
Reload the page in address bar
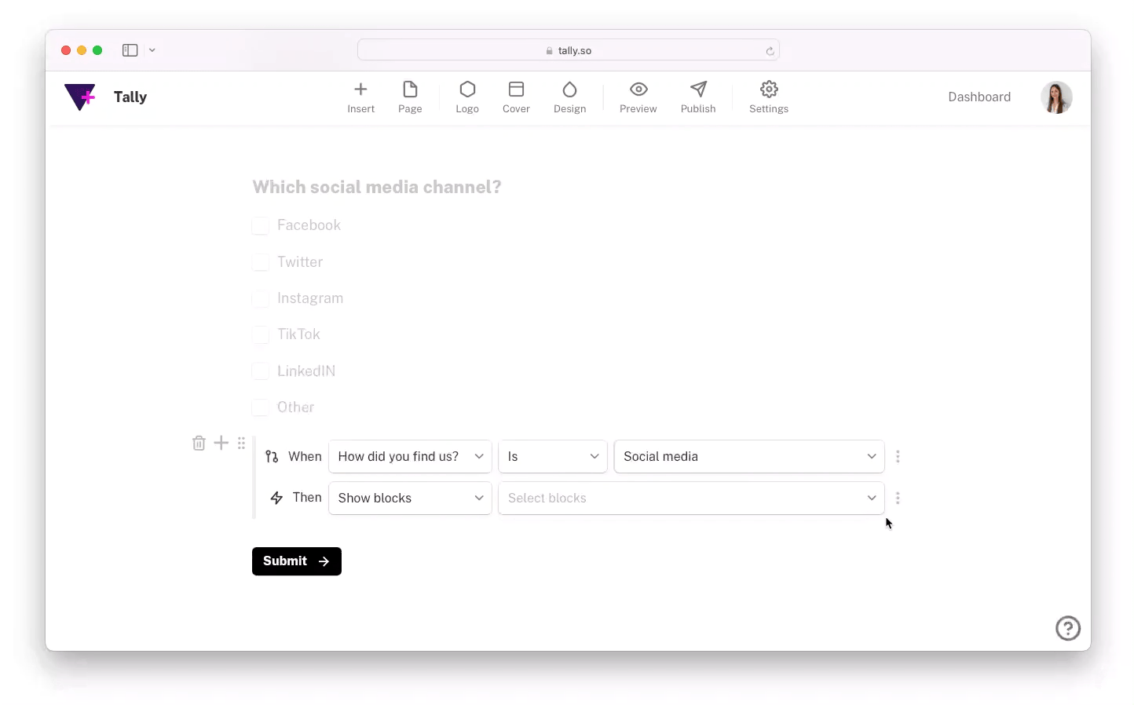pos(770,51)
